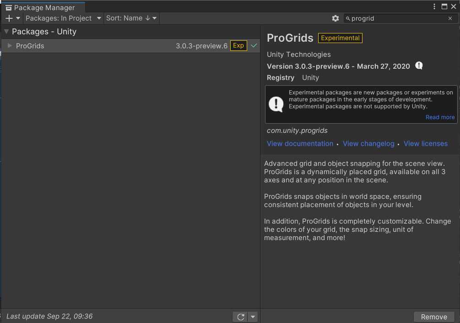Refresh the package list
Viewport: 460px width, 323px height.
pyautogui.click(x=241, y=317)
